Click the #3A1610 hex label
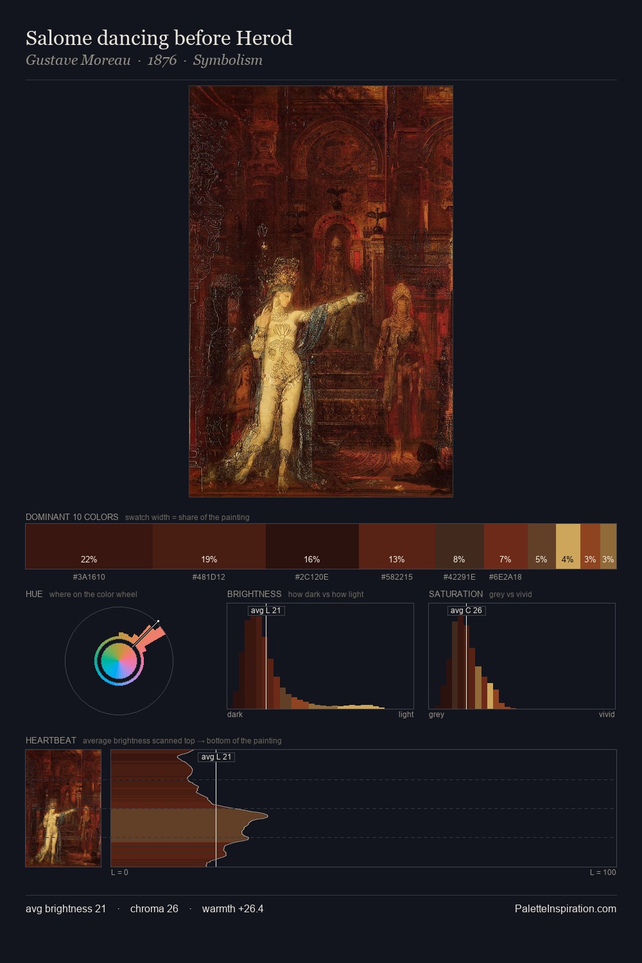Image resolution: width=642 pixels, height=963 pixels. [89, 577]
